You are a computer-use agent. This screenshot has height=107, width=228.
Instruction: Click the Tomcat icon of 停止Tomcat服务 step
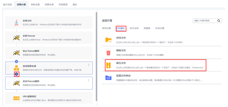pos(16,53)
